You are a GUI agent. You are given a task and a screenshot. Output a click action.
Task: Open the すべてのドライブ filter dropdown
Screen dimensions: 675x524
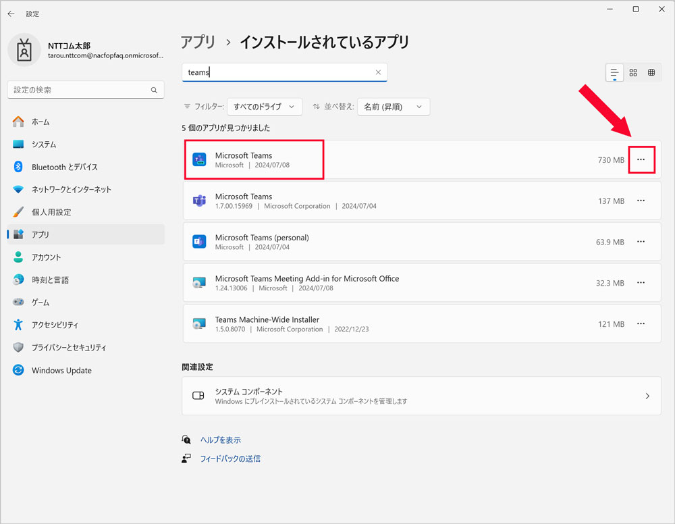pyautogui.click(x=264, y=107)
